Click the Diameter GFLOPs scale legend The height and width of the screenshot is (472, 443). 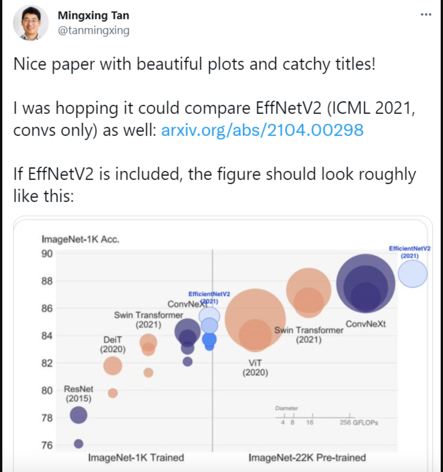point(327,416)
